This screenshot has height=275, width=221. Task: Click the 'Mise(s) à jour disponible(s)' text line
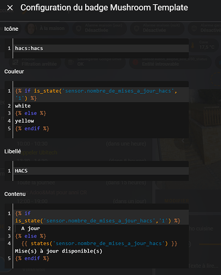coord(59,251)
